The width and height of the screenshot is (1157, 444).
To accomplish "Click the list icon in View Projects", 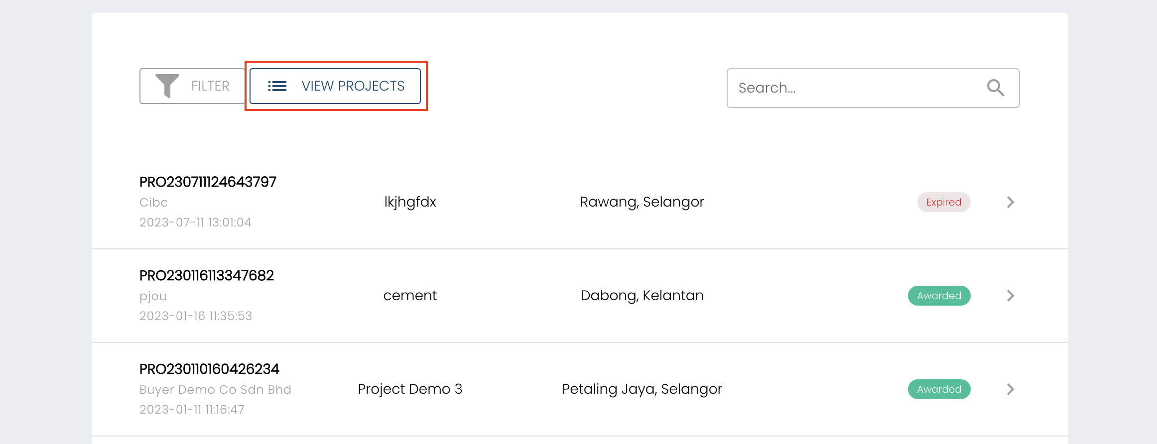I will (x=277, y=86).
